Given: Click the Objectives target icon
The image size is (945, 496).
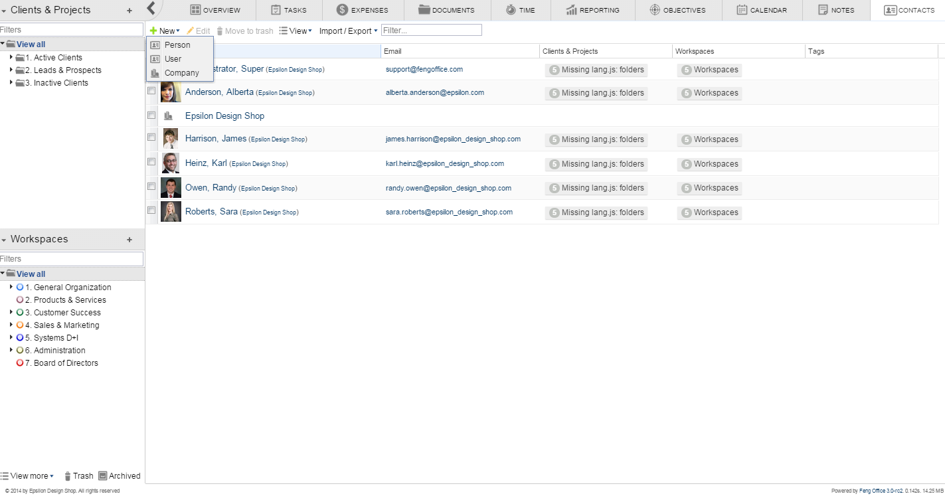Looking at the screenshot, I should [654, 10].
